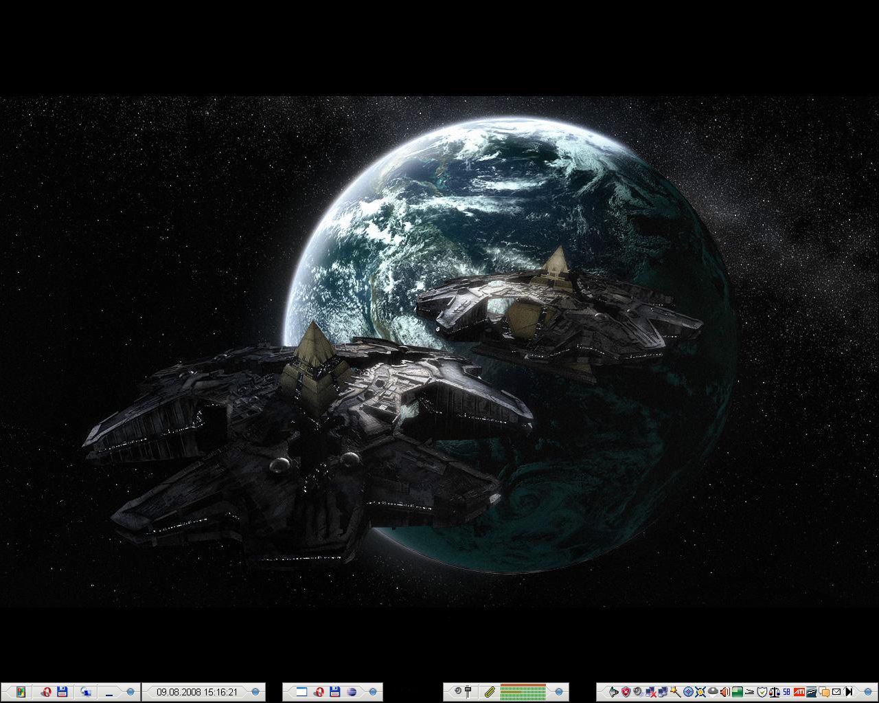Click the orange chat bubbles tray icon

click(824, 691)
